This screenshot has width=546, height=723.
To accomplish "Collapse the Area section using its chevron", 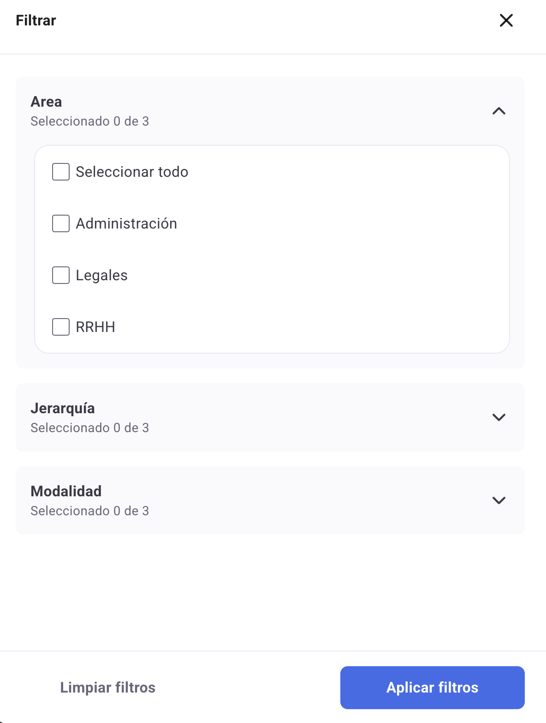I will 499,111.
